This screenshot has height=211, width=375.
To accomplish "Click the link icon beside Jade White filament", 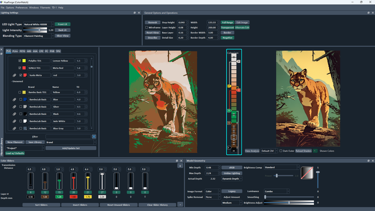I will click(14, 121).
